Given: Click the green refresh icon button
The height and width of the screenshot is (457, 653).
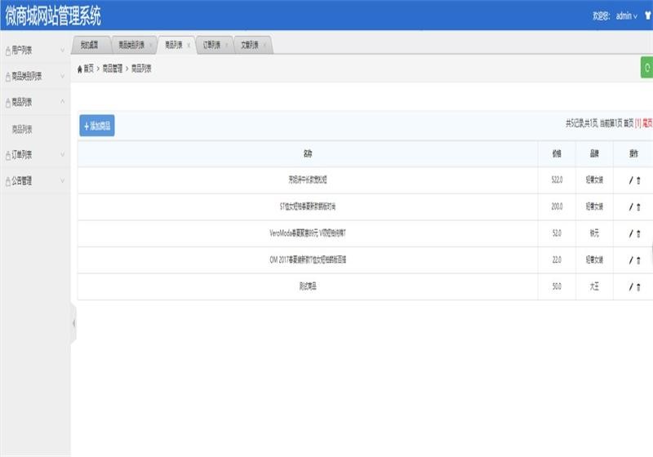Looking at the screenshot, I should coord(647,68).
